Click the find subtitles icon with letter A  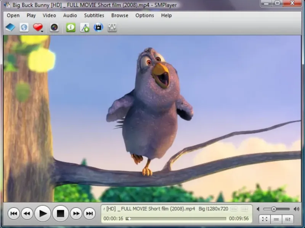tap(85, 27)
